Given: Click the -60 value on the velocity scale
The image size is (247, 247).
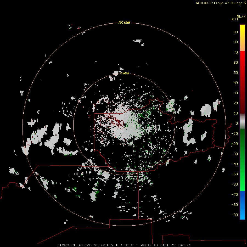Looking at the screenshot, I should (235, 184).
